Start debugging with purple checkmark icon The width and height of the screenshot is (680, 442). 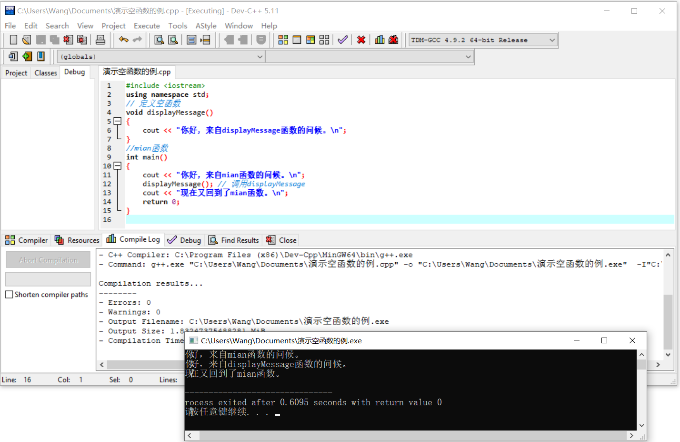coord(342,40)
